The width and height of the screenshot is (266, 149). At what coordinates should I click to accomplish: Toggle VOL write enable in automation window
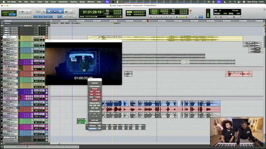point(91,91)
